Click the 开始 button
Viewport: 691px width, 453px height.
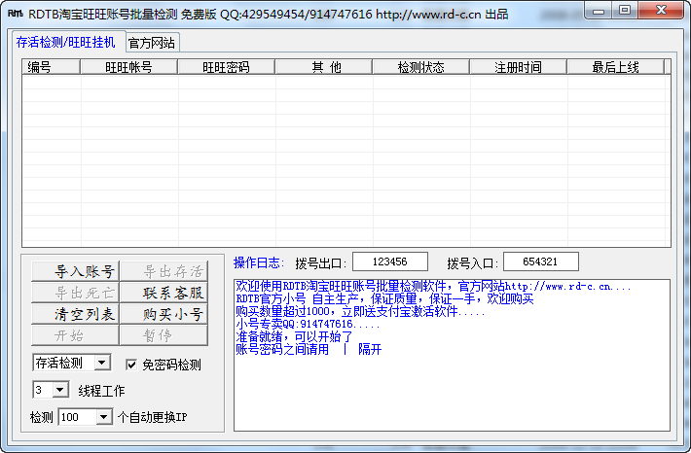[75, 336]
